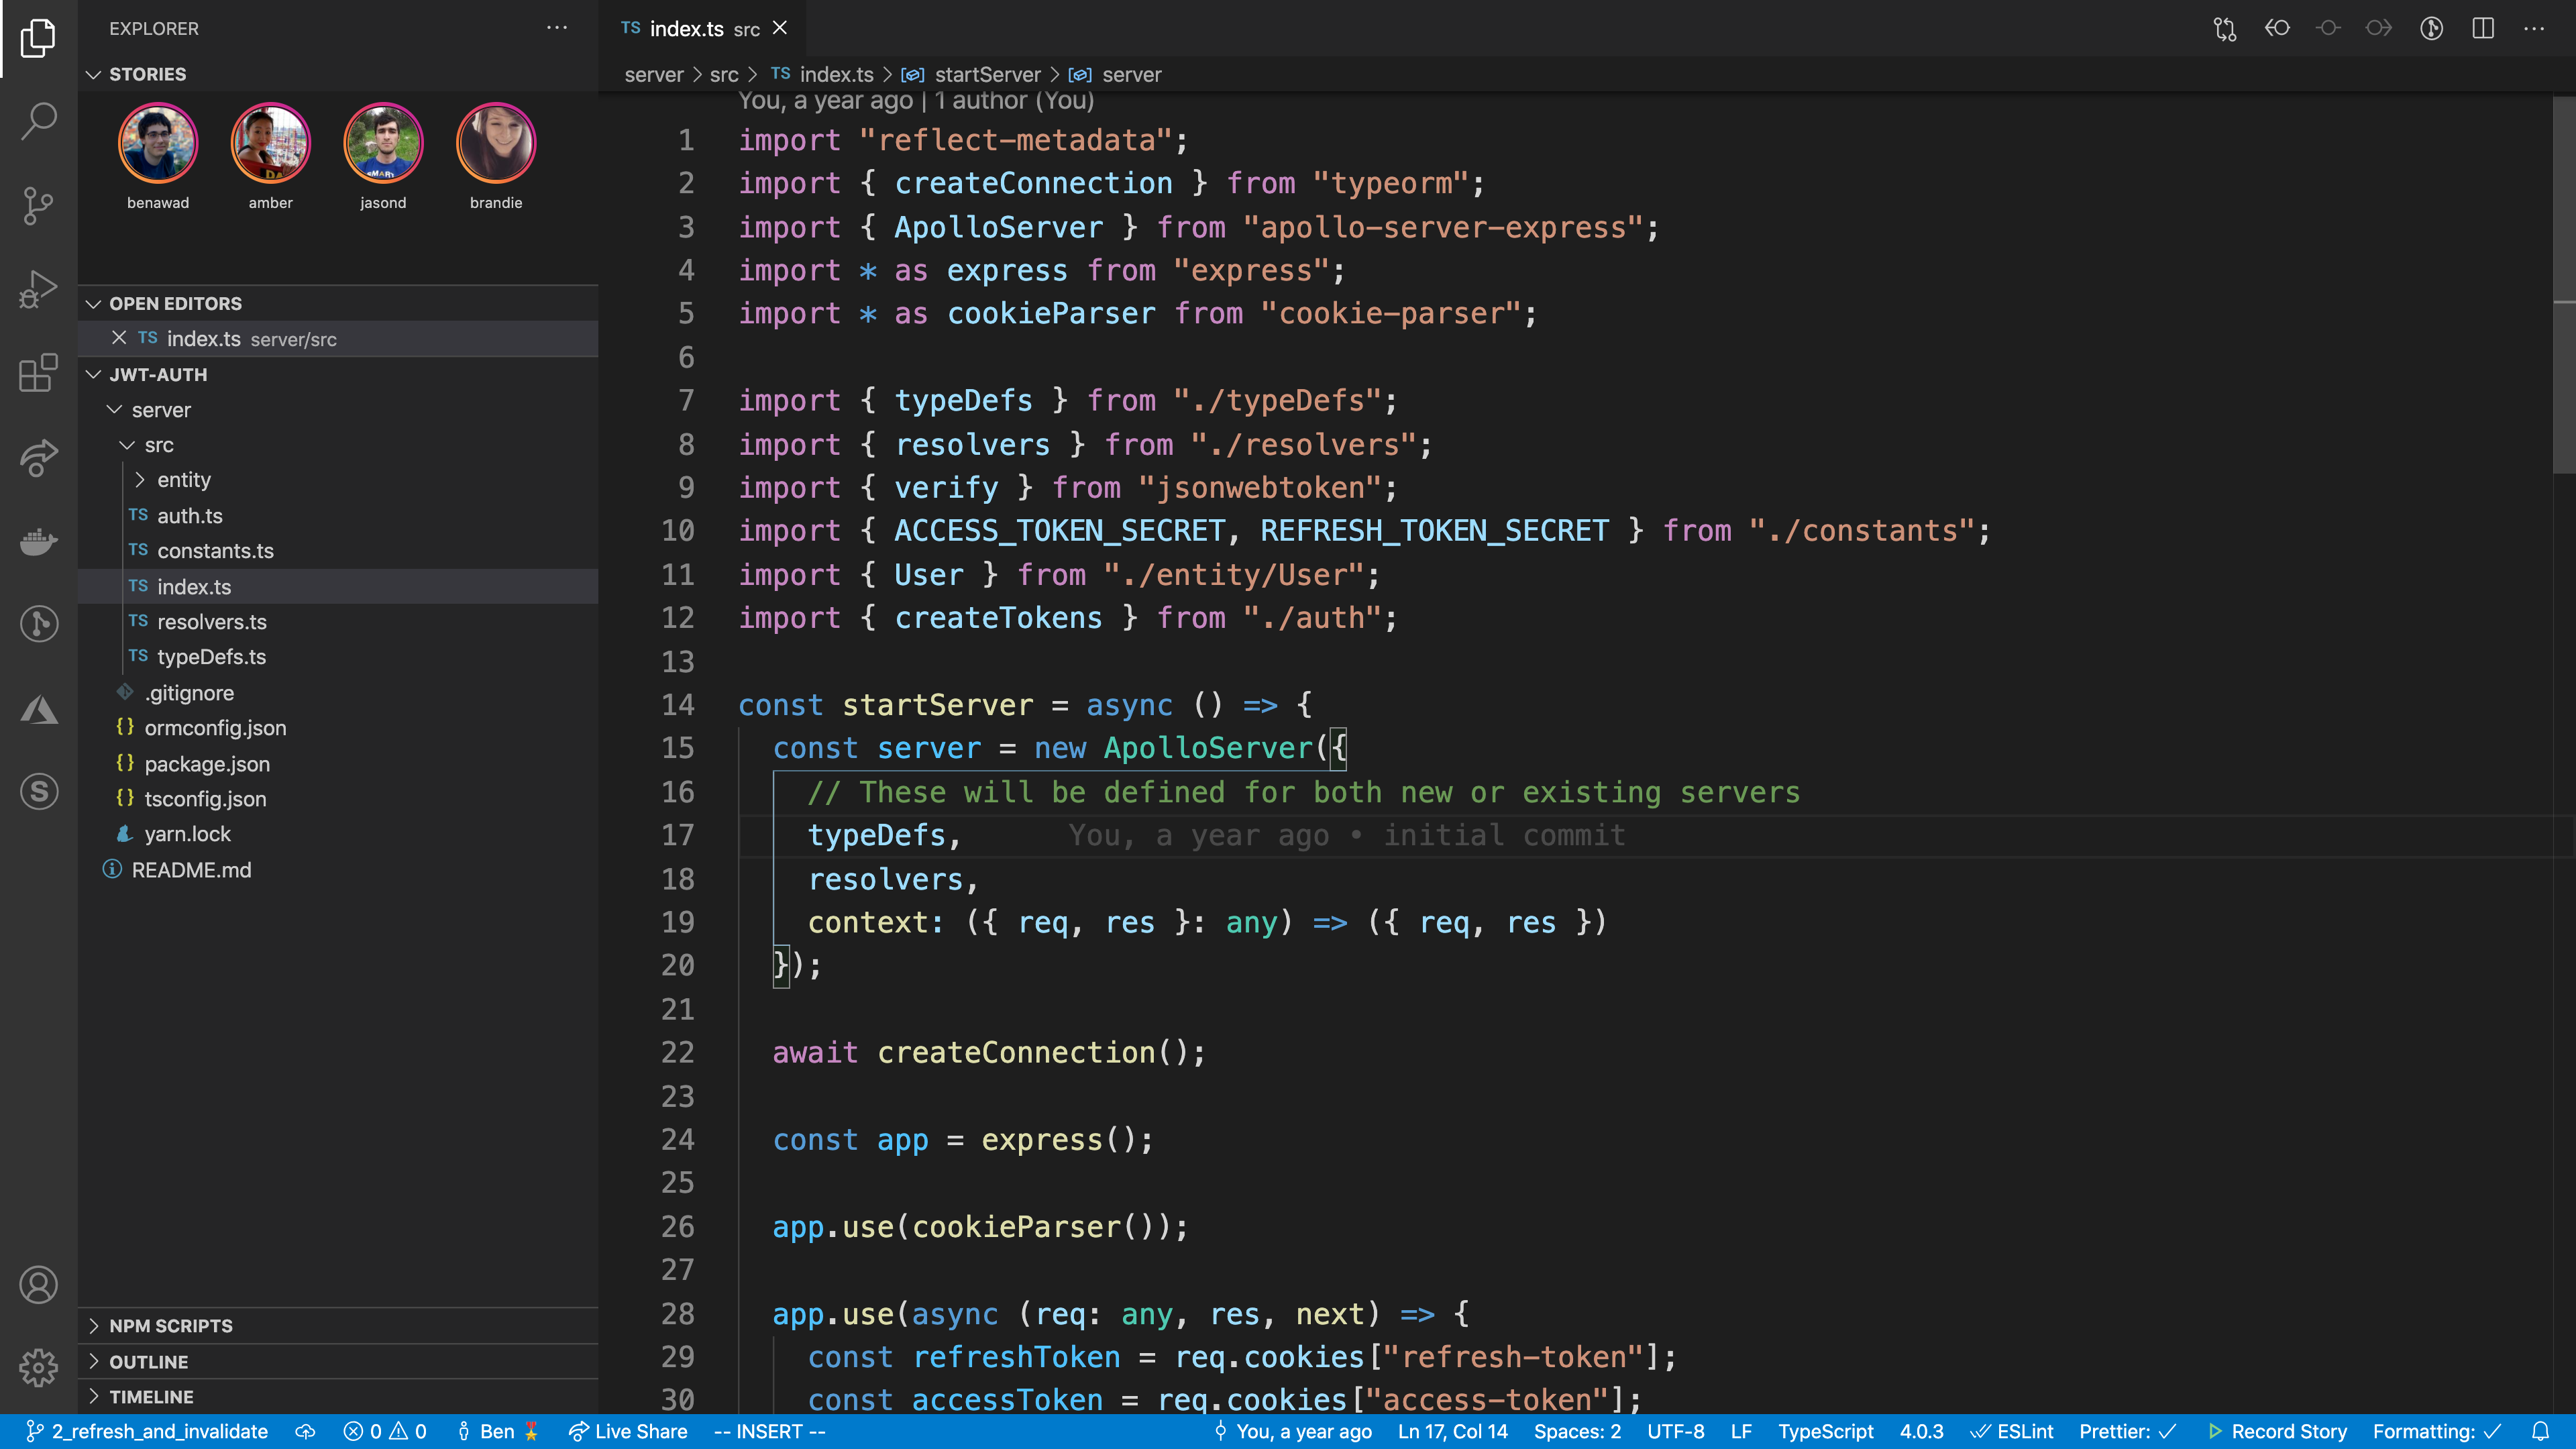Image resolution: width=2576 pixels, height=1449 pixels.
Task: Open the Manage gear icon
Action: pyautogui.click(x=38, y=1367)
